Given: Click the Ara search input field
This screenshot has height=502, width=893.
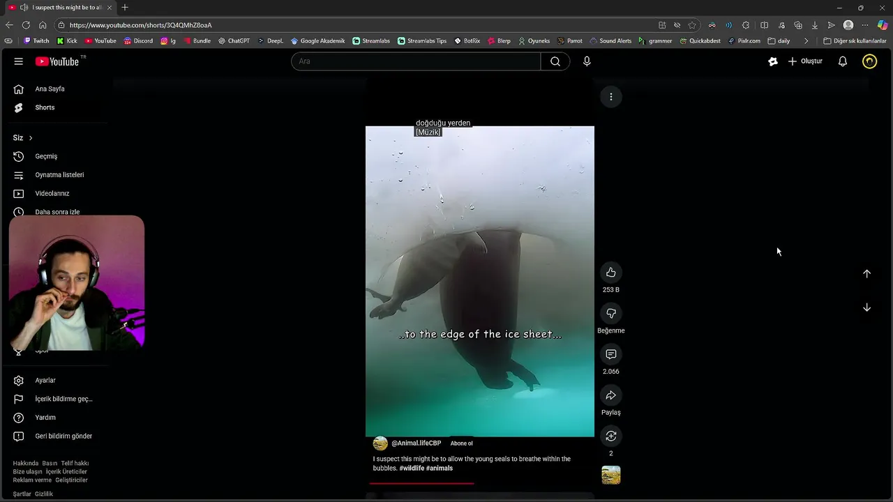Looking at the screenshot, I should 416,61.
